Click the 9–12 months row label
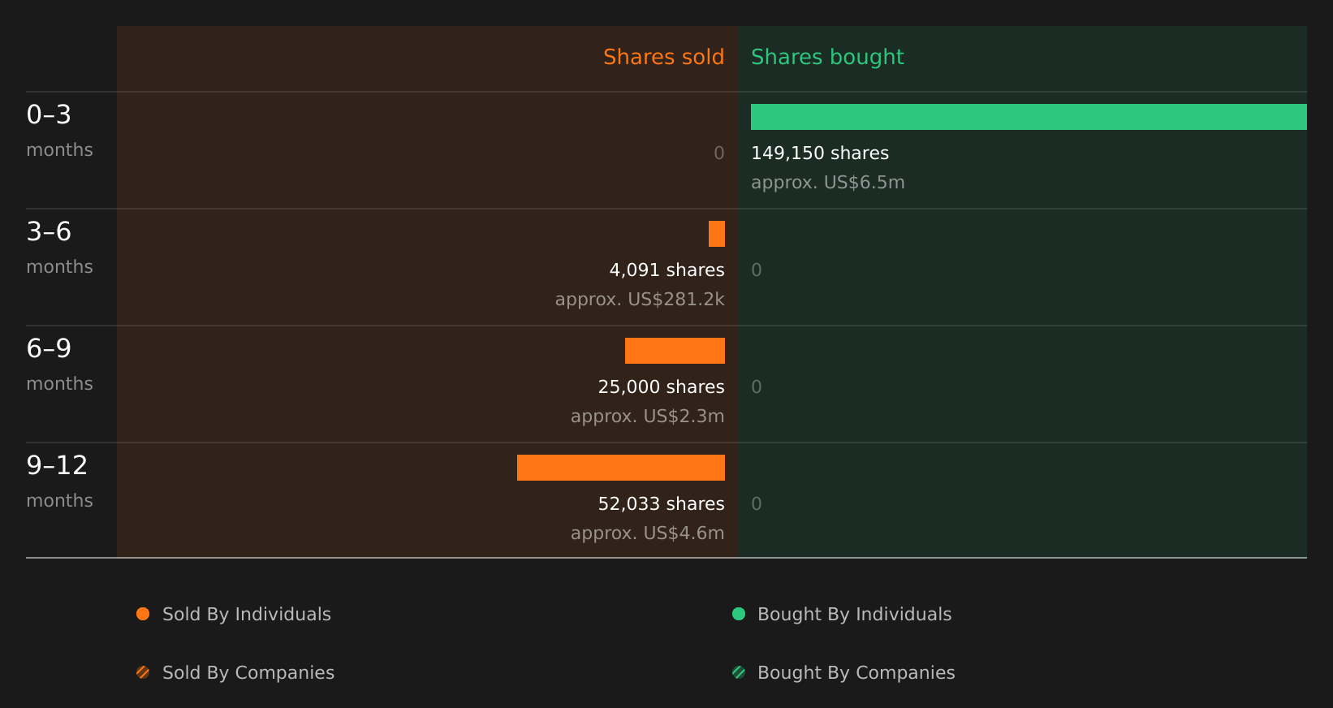Image resolution: width=1333 pixels, height=708 pixels. point(60,481)
